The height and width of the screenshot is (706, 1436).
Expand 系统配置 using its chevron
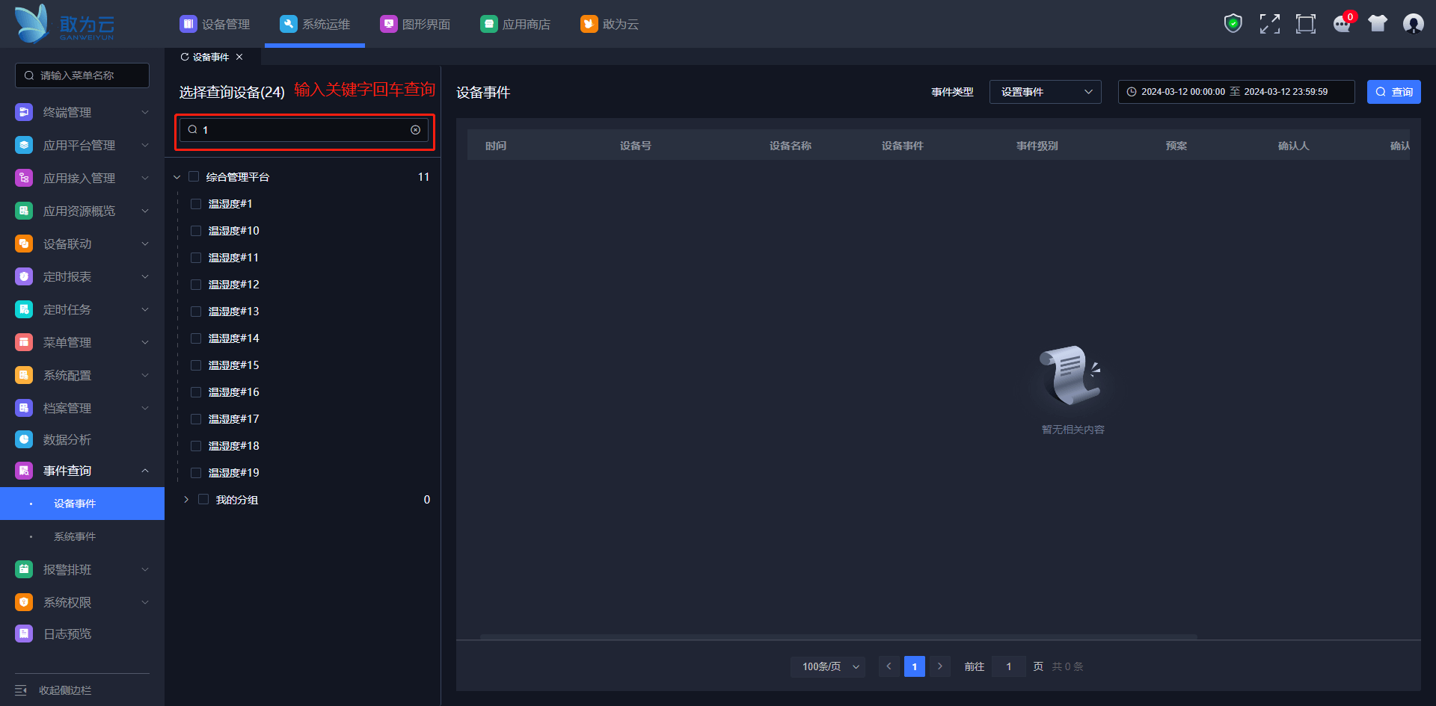click(145, 375)
